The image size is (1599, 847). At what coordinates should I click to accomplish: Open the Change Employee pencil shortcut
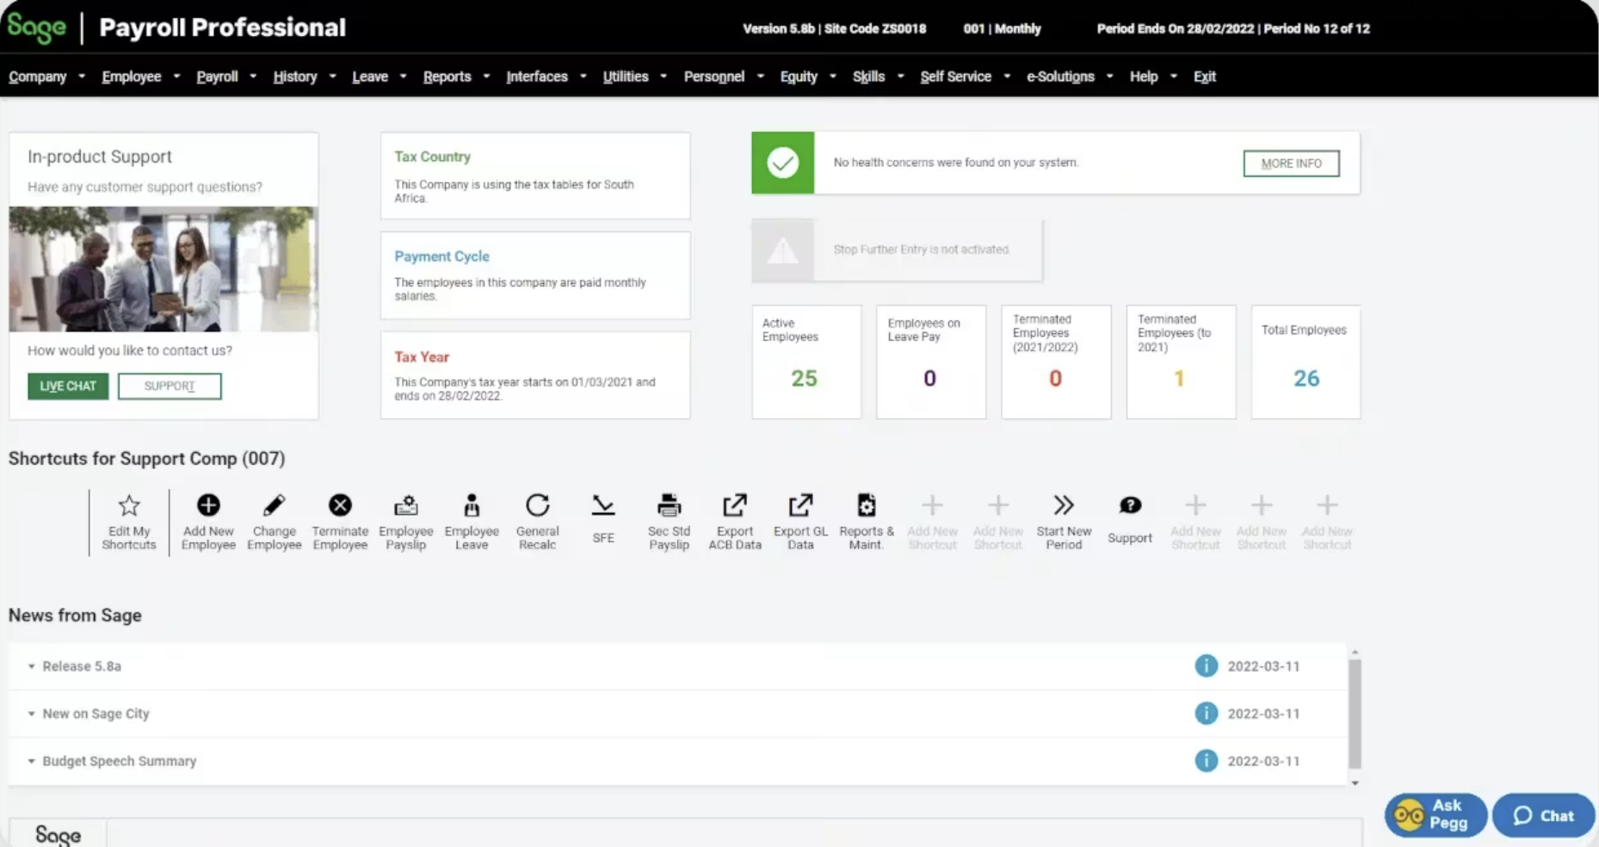(x=274, y=522)
